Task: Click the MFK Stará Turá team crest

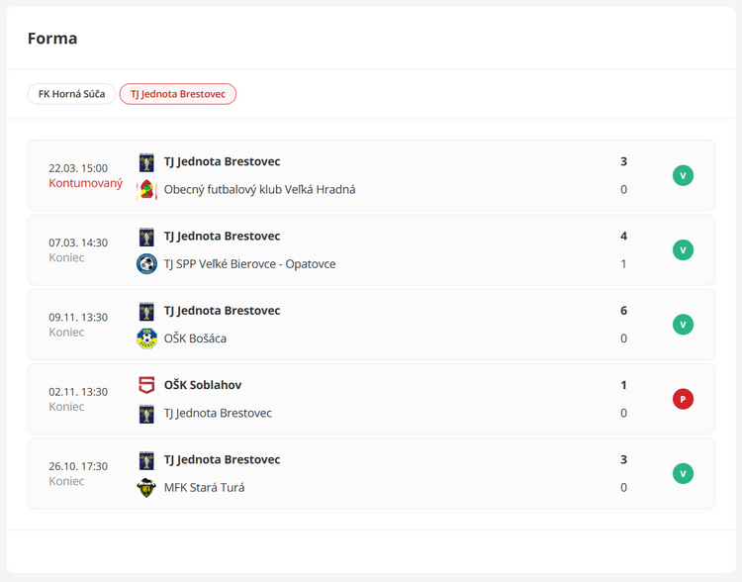Action: click(146, 487)
